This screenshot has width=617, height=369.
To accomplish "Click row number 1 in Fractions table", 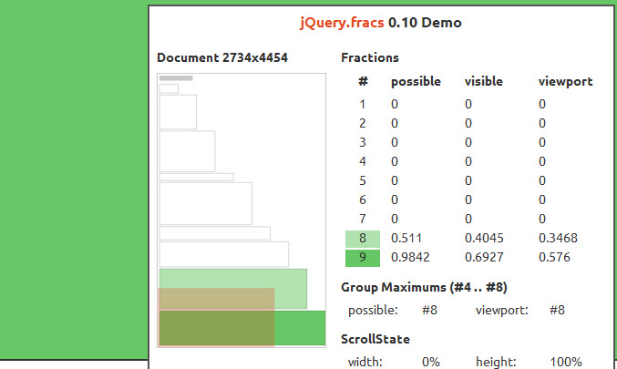I will 363,104.
